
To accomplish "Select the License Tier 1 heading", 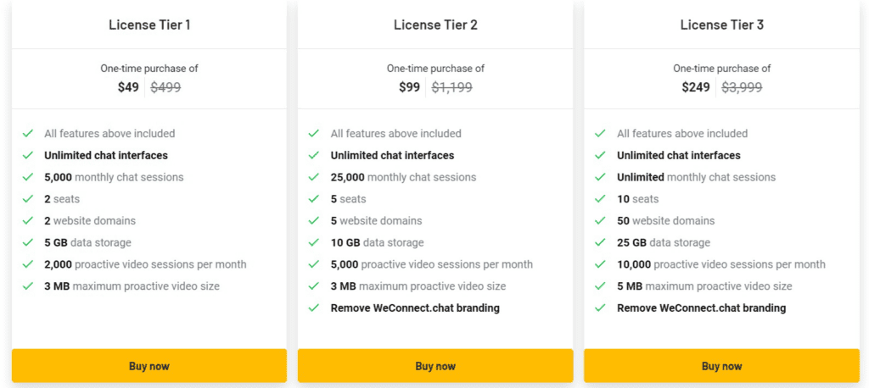I will coord(149,25).
